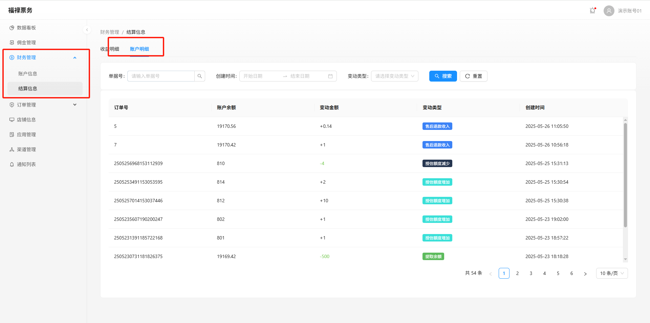Viewport: 650px width, 323px height.
Task: Go to page 3 in pagination
Action: click(x=531, y=273)
